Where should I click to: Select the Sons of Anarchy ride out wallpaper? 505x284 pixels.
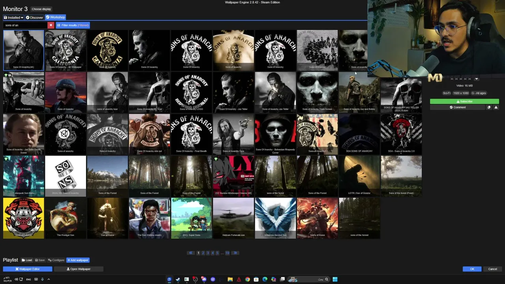[150, 134]
